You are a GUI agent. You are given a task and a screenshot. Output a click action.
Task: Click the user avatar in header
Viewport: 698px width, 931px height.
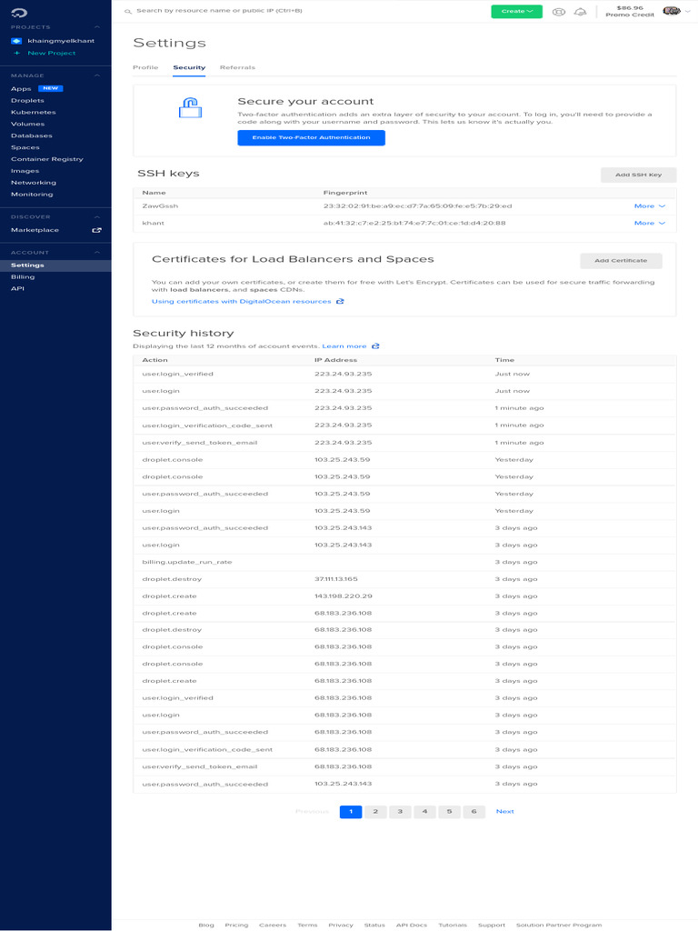pyautogui.click(x=672, y=11)
